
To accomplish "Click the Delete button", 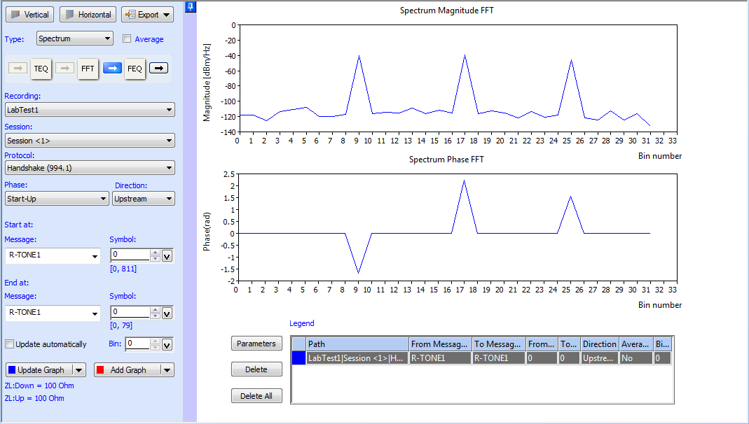I will point(256,369).
